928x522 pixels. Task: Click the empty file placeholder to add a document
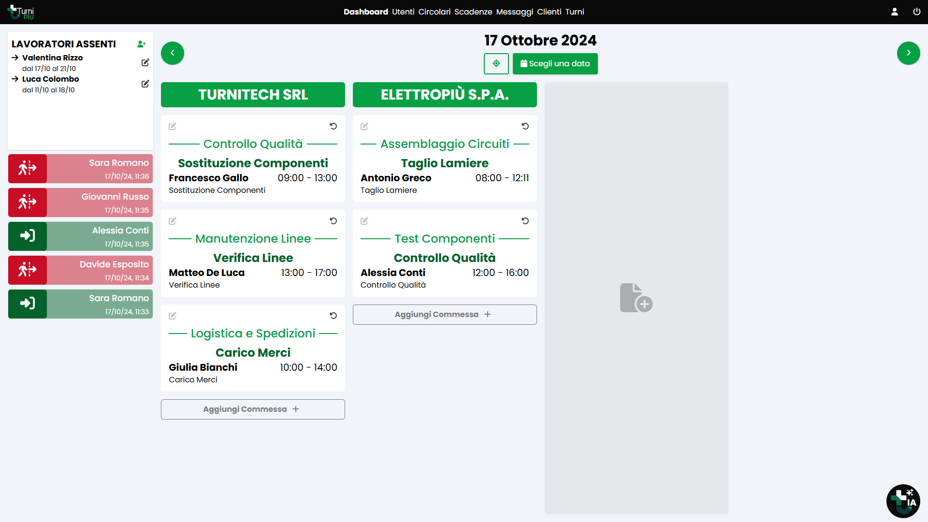[636, 297]
